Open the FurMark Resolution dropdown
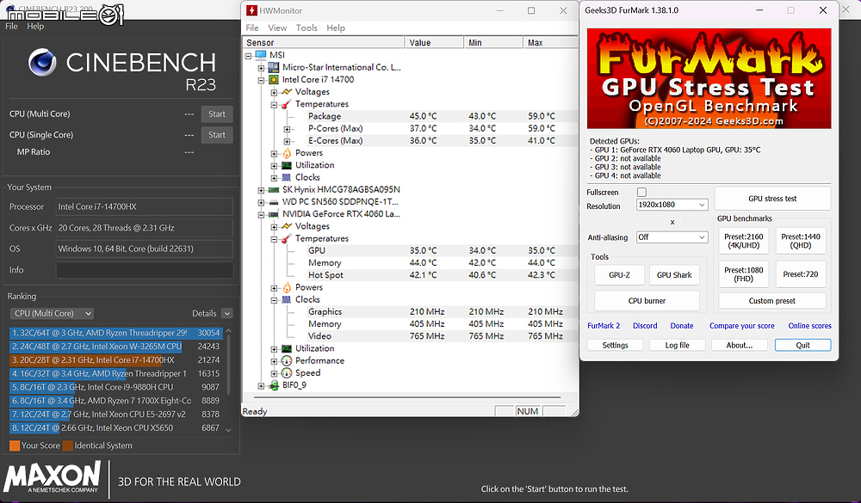The width and height of the screenshot is (861, 503). click(x=672, y=205)
